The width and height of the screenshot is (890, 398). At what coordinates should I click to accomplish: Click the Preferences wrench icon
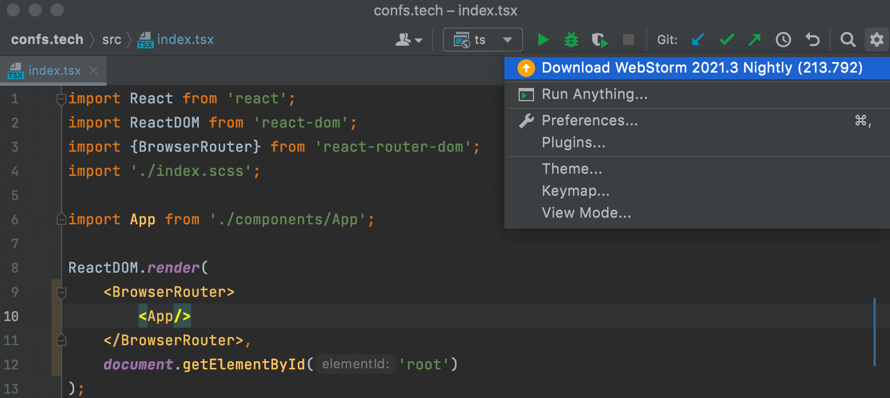[x=526, y=121]
